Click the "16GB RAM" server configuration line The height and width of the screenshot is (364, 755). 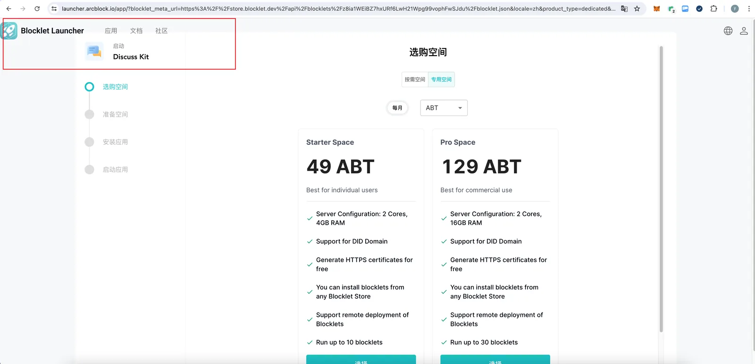496,218
